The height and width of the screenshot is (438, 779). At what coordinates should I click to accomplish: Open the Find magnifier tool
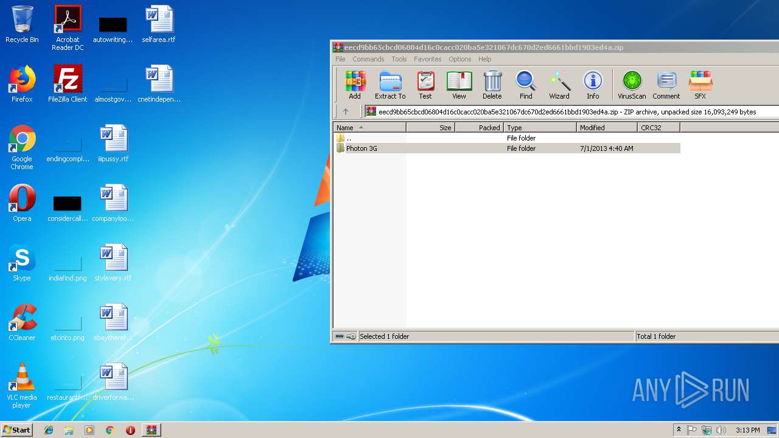(526, 85)
